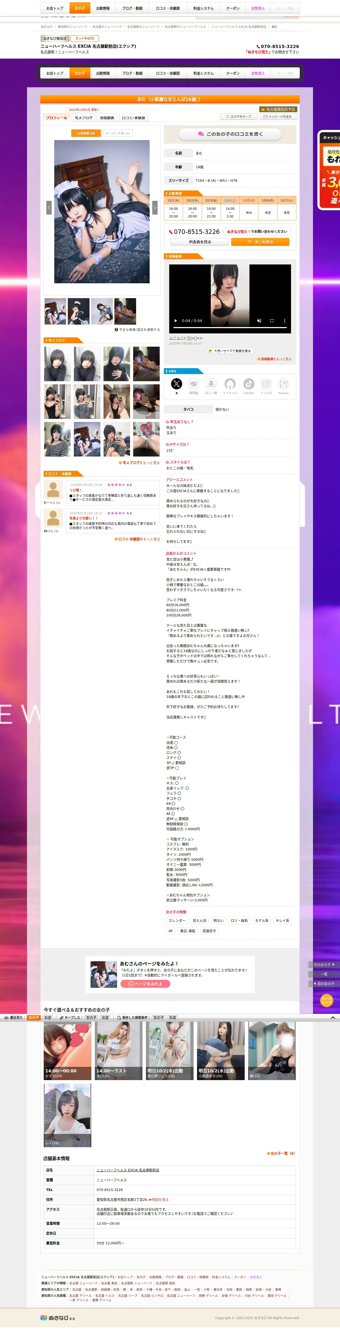The height and width of the screenshot is (1335, 340).
Task: Select the fourth thumbnail under the main photo
Action: [125, 311]
